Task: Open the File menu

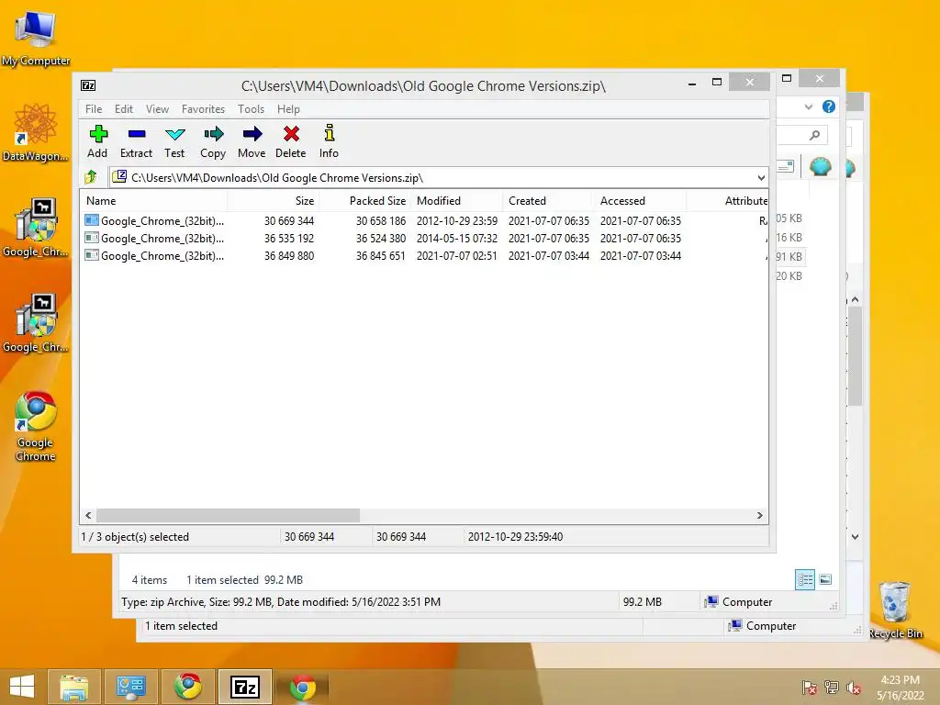Action: pos(94,109)
